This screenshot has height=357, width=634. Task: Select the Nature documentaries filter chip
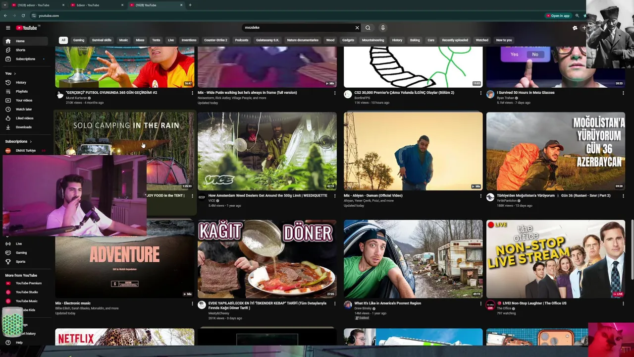point(303,40)
